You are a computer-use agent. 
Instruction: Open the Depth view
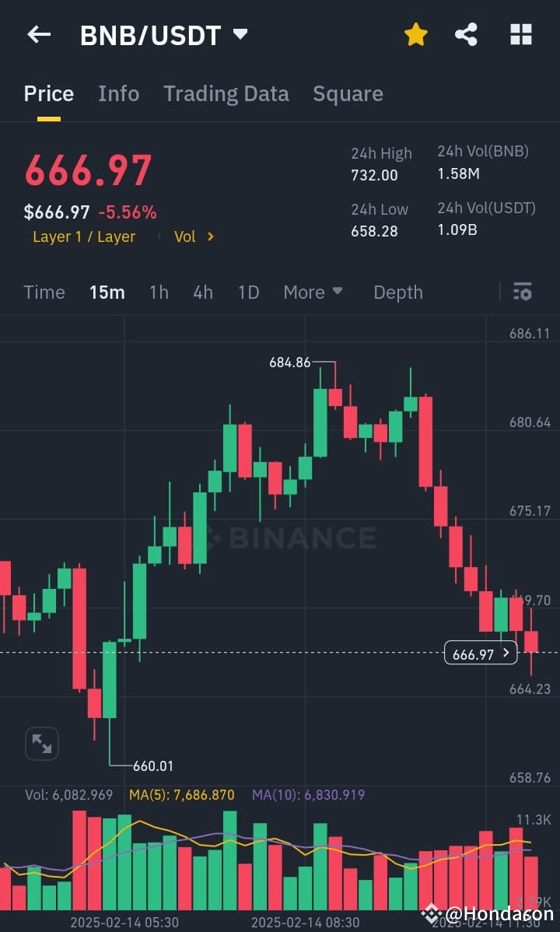click(x=398, y=292)
